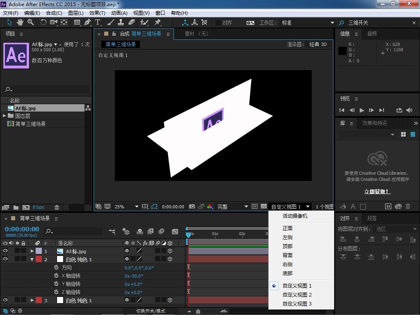Select the Puppet Pin tool
The height and width of the screenshot is (315, 420).
(x=157, y=23)
